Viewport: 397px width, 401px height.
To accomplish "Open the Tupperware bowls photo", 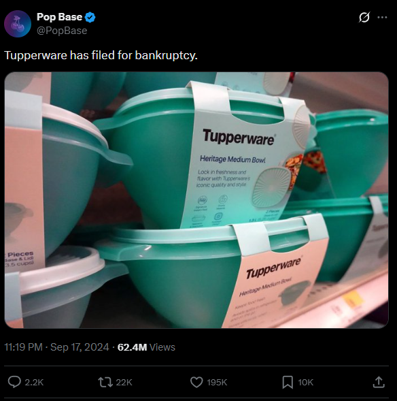I will tap(196, 200).
